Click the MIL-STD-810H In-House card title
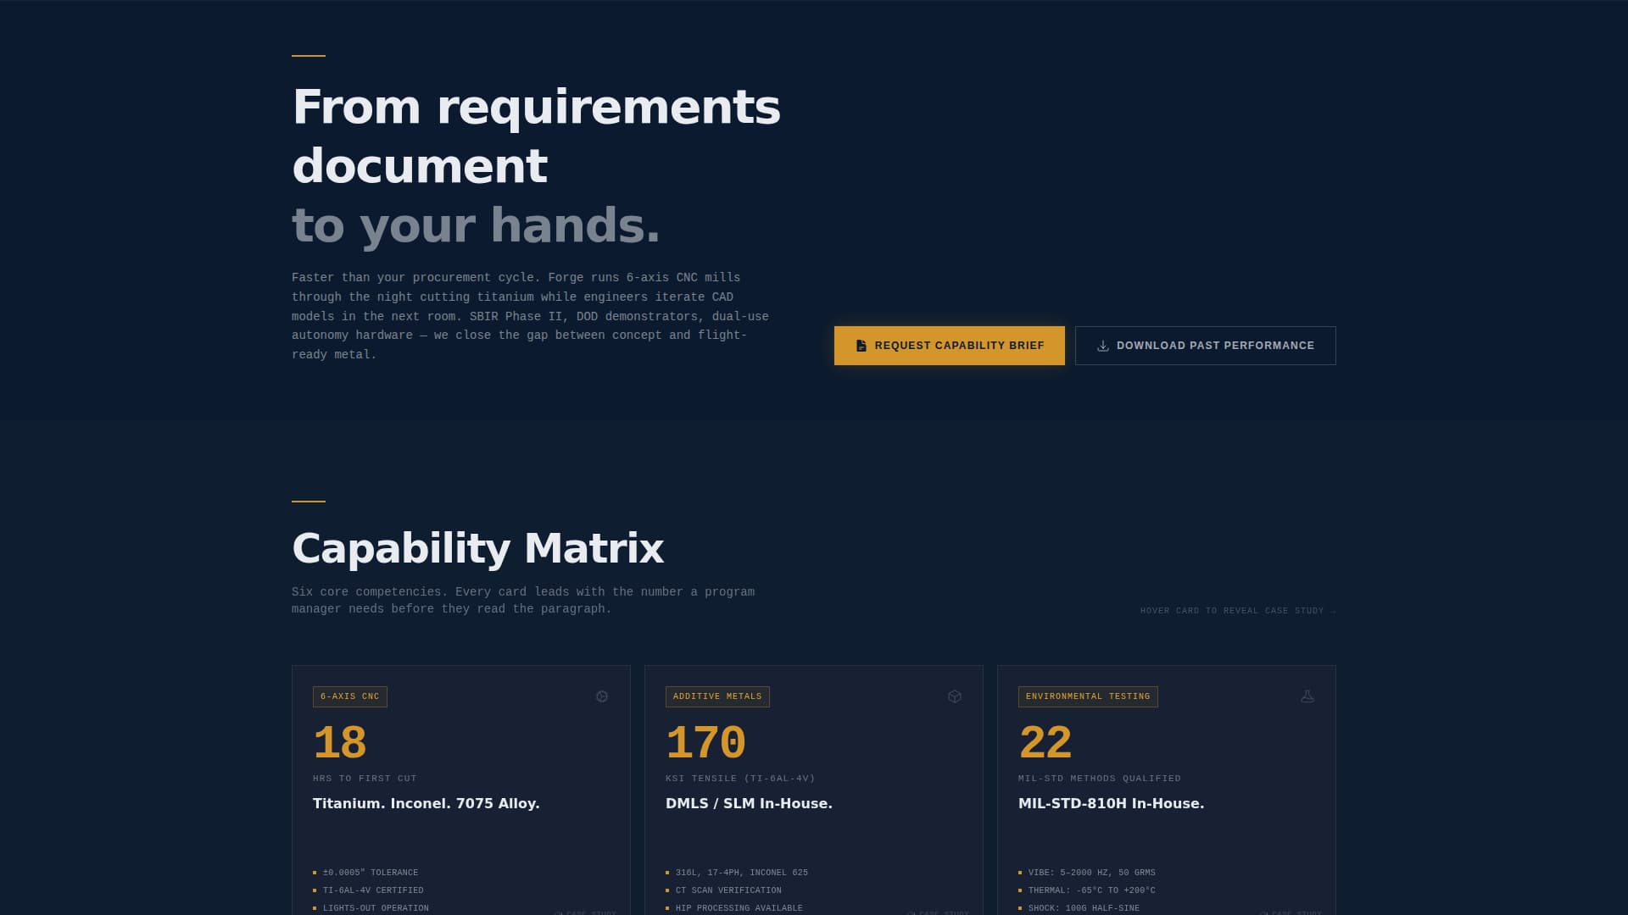Screen dimensions: 1628x915 [x=1111, y=803]
